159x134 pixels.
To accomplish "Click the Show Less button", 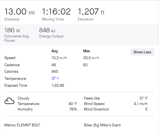I will [x=142, y=52].
